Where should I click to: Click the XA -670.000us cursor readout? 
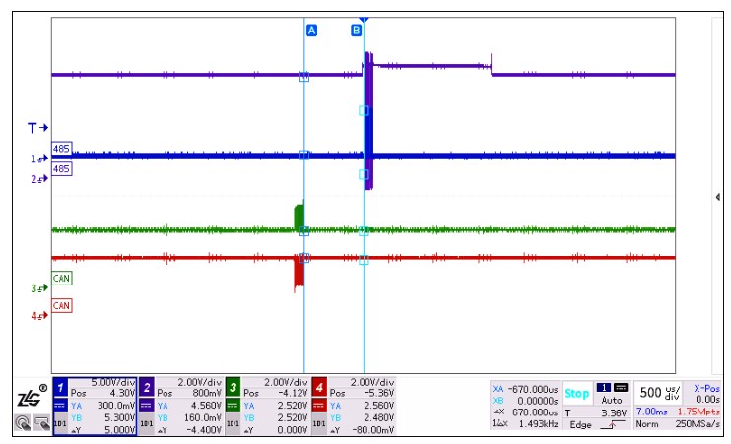[x=525, y=389]
